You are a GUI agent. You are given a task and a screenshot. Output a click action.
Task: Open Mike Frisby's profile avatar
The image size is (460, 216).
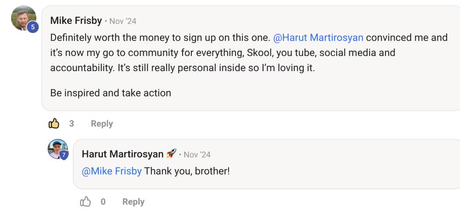point(24,18)
